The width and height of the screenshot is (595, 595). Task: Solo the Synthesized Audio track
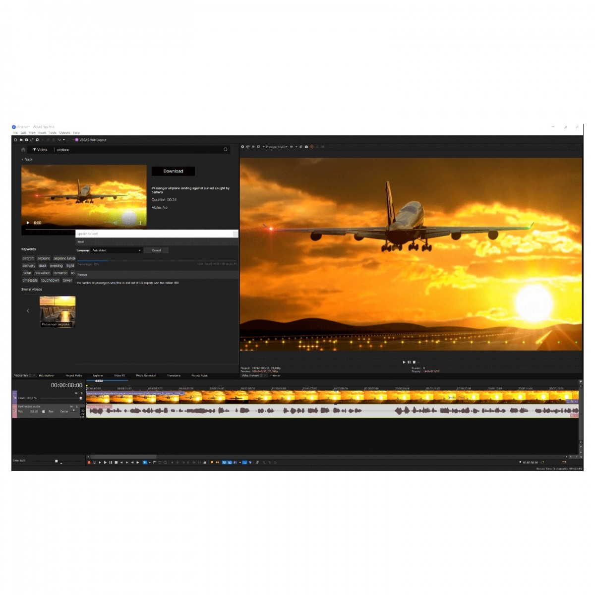click(77, 407)
